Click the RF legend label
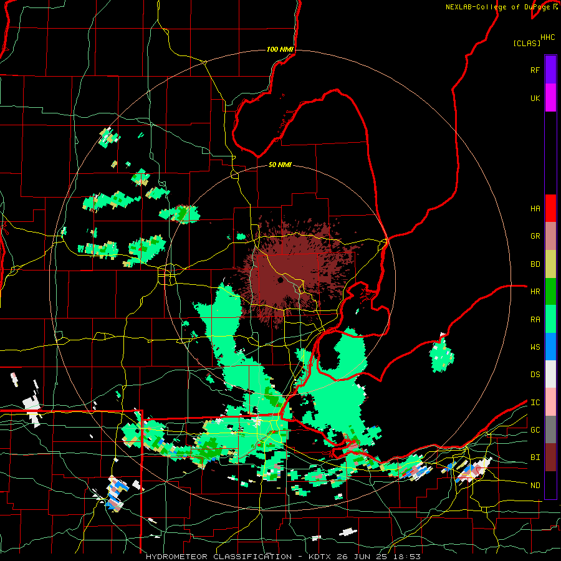The image size is (561, 561). [x=535, y=70]
